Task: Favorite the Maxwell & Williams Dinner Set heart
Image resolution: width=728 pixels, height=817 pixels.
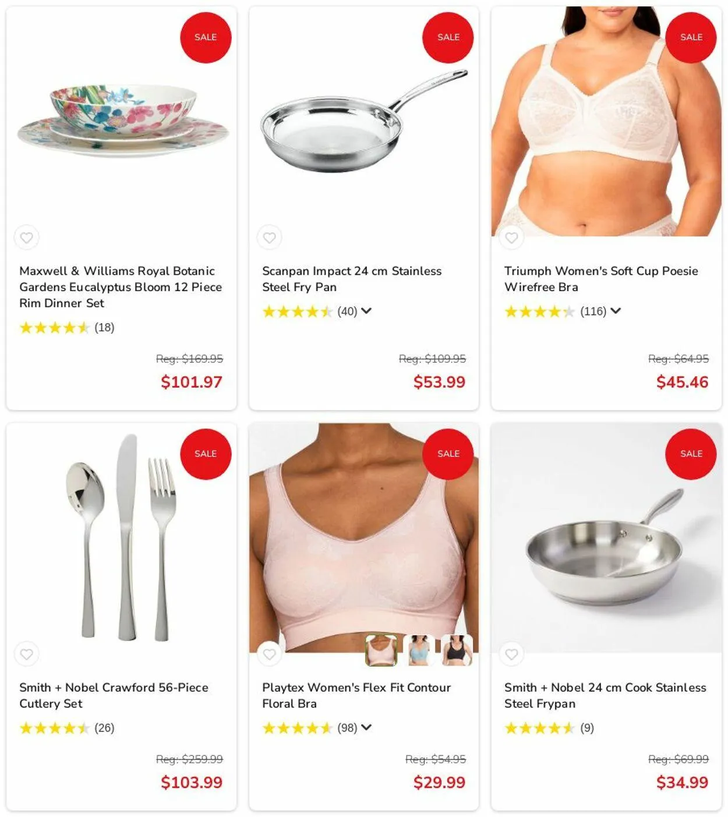Action: pyautogui.click(x=27, y=238)
